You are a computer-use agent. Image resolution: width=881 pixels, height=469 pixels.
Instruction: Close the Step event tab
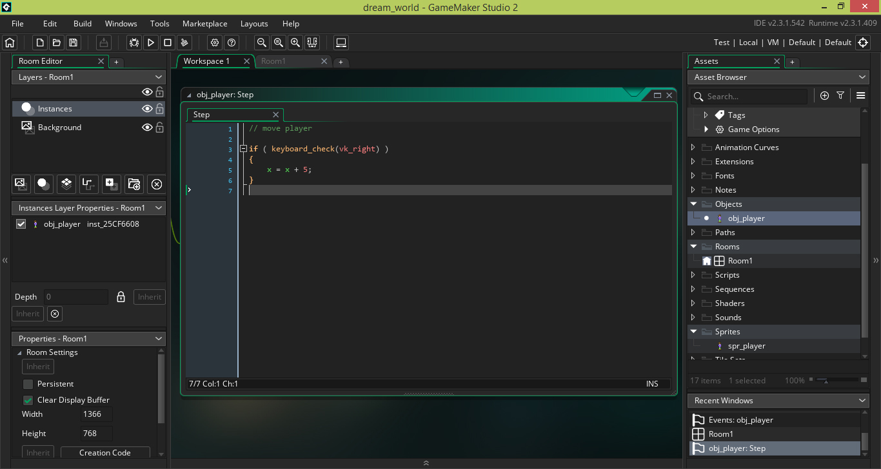(x=275, y=115)
